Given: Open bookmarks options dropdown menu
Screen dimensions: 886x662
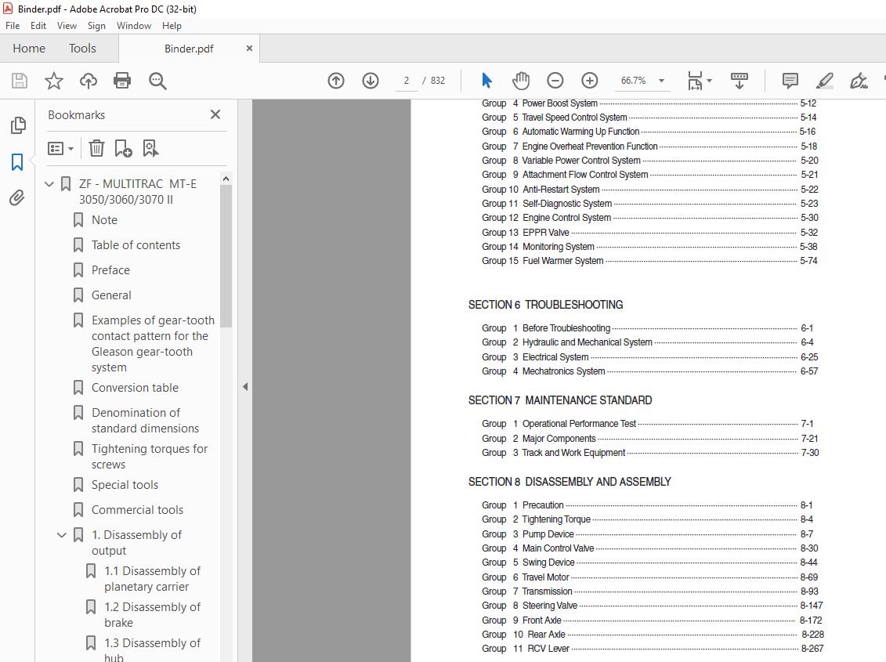Looking at the screenshot, I should 60,149.
